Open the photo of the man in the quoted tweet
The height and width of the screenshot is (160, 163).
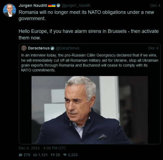[90, 110]
